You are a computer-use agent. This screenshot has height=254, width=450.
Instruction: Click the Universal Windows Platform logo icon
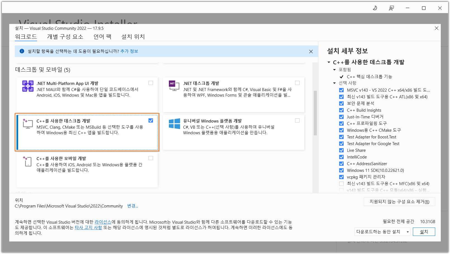pyautogui.click(x=174, y=124)
